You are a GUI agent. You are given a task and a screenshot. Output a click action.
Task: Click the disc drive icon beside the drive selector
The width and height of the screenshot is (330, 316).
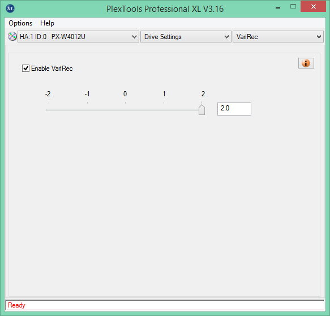tap(12, 36)
